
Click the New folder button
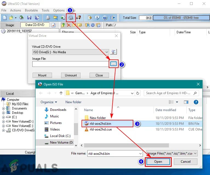tap(73, 102)
